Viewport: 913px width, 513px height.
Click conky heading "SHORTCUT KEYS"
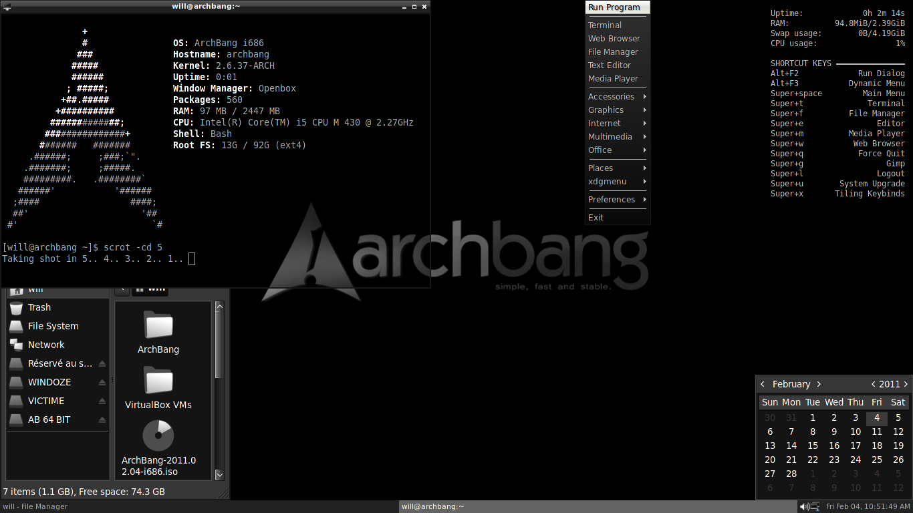(x=801, y=63)
